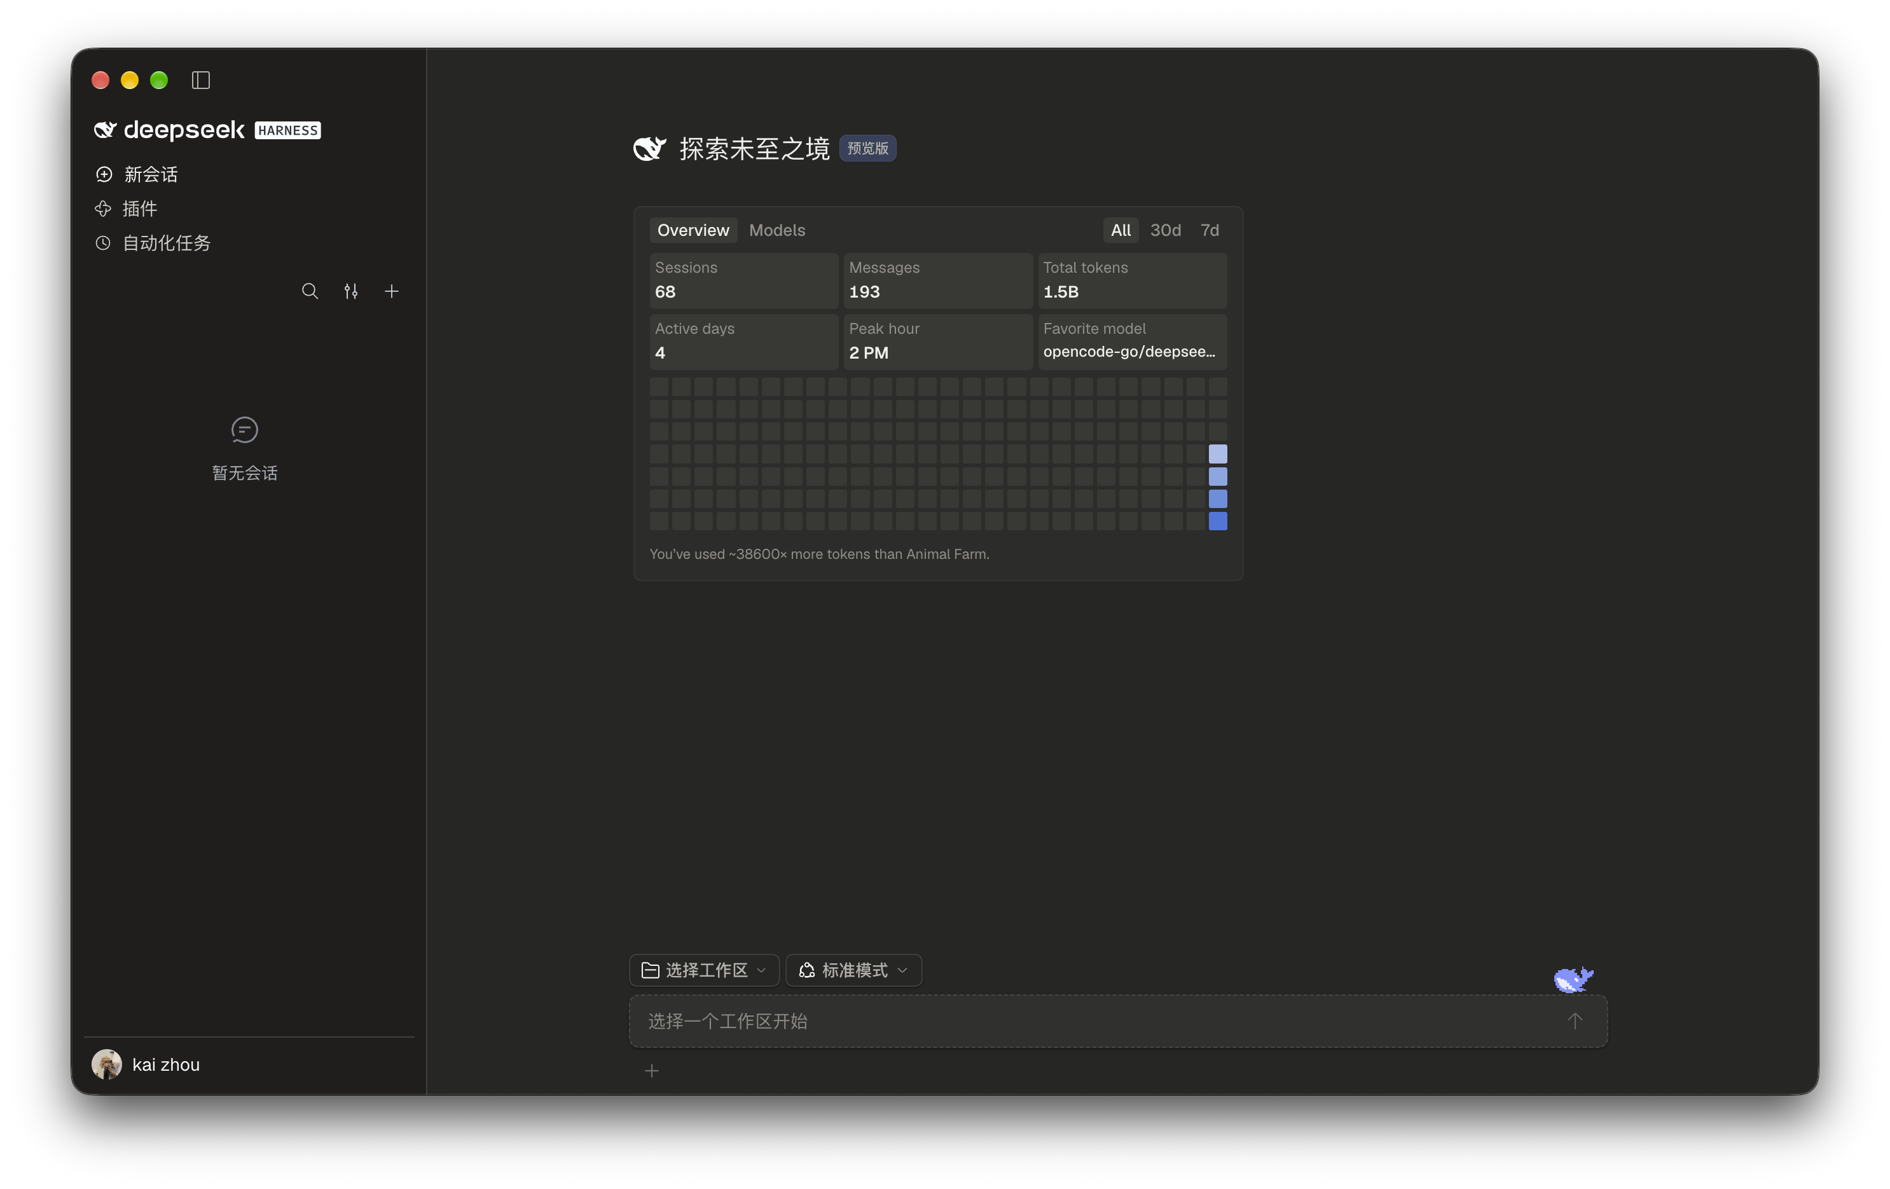Select the All time range
The height and width of the screenshot is (1189, 1890).
pos(1121,230)
